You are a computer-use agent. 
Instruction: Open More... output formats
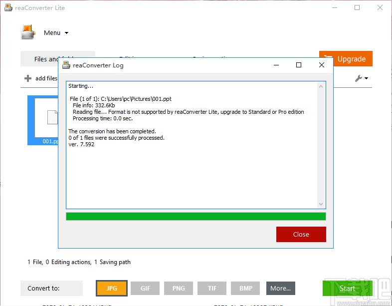281,288
